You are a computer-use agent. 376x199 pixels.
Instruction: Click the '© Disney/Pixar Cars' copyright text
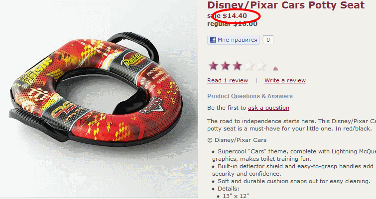(x=237, y=140)
